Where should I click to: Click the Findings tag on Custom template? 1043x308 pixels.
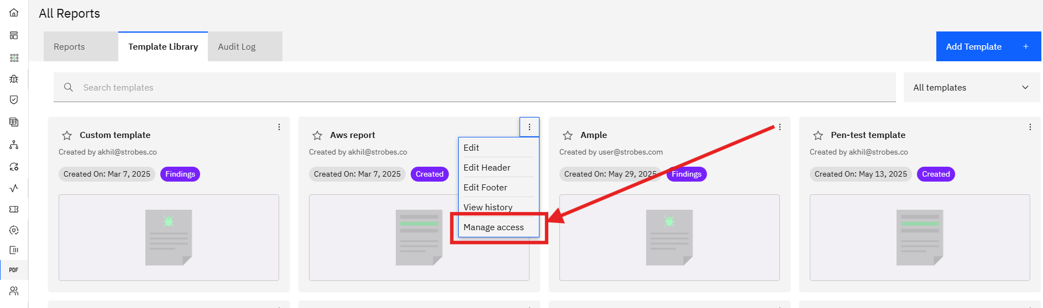click(x=180, y=174)
